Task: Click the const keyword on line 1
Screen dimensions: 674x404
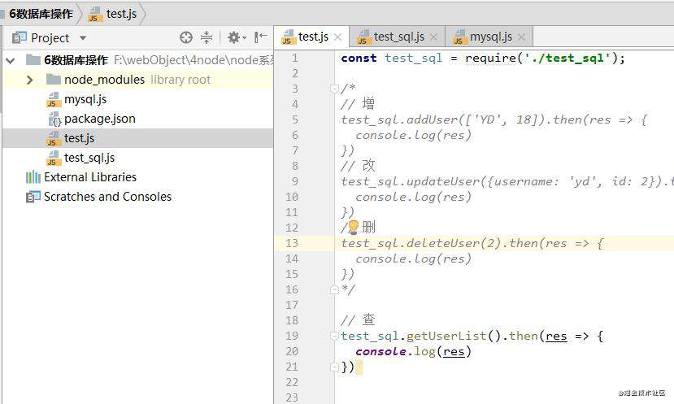Action: pos(359,58)
